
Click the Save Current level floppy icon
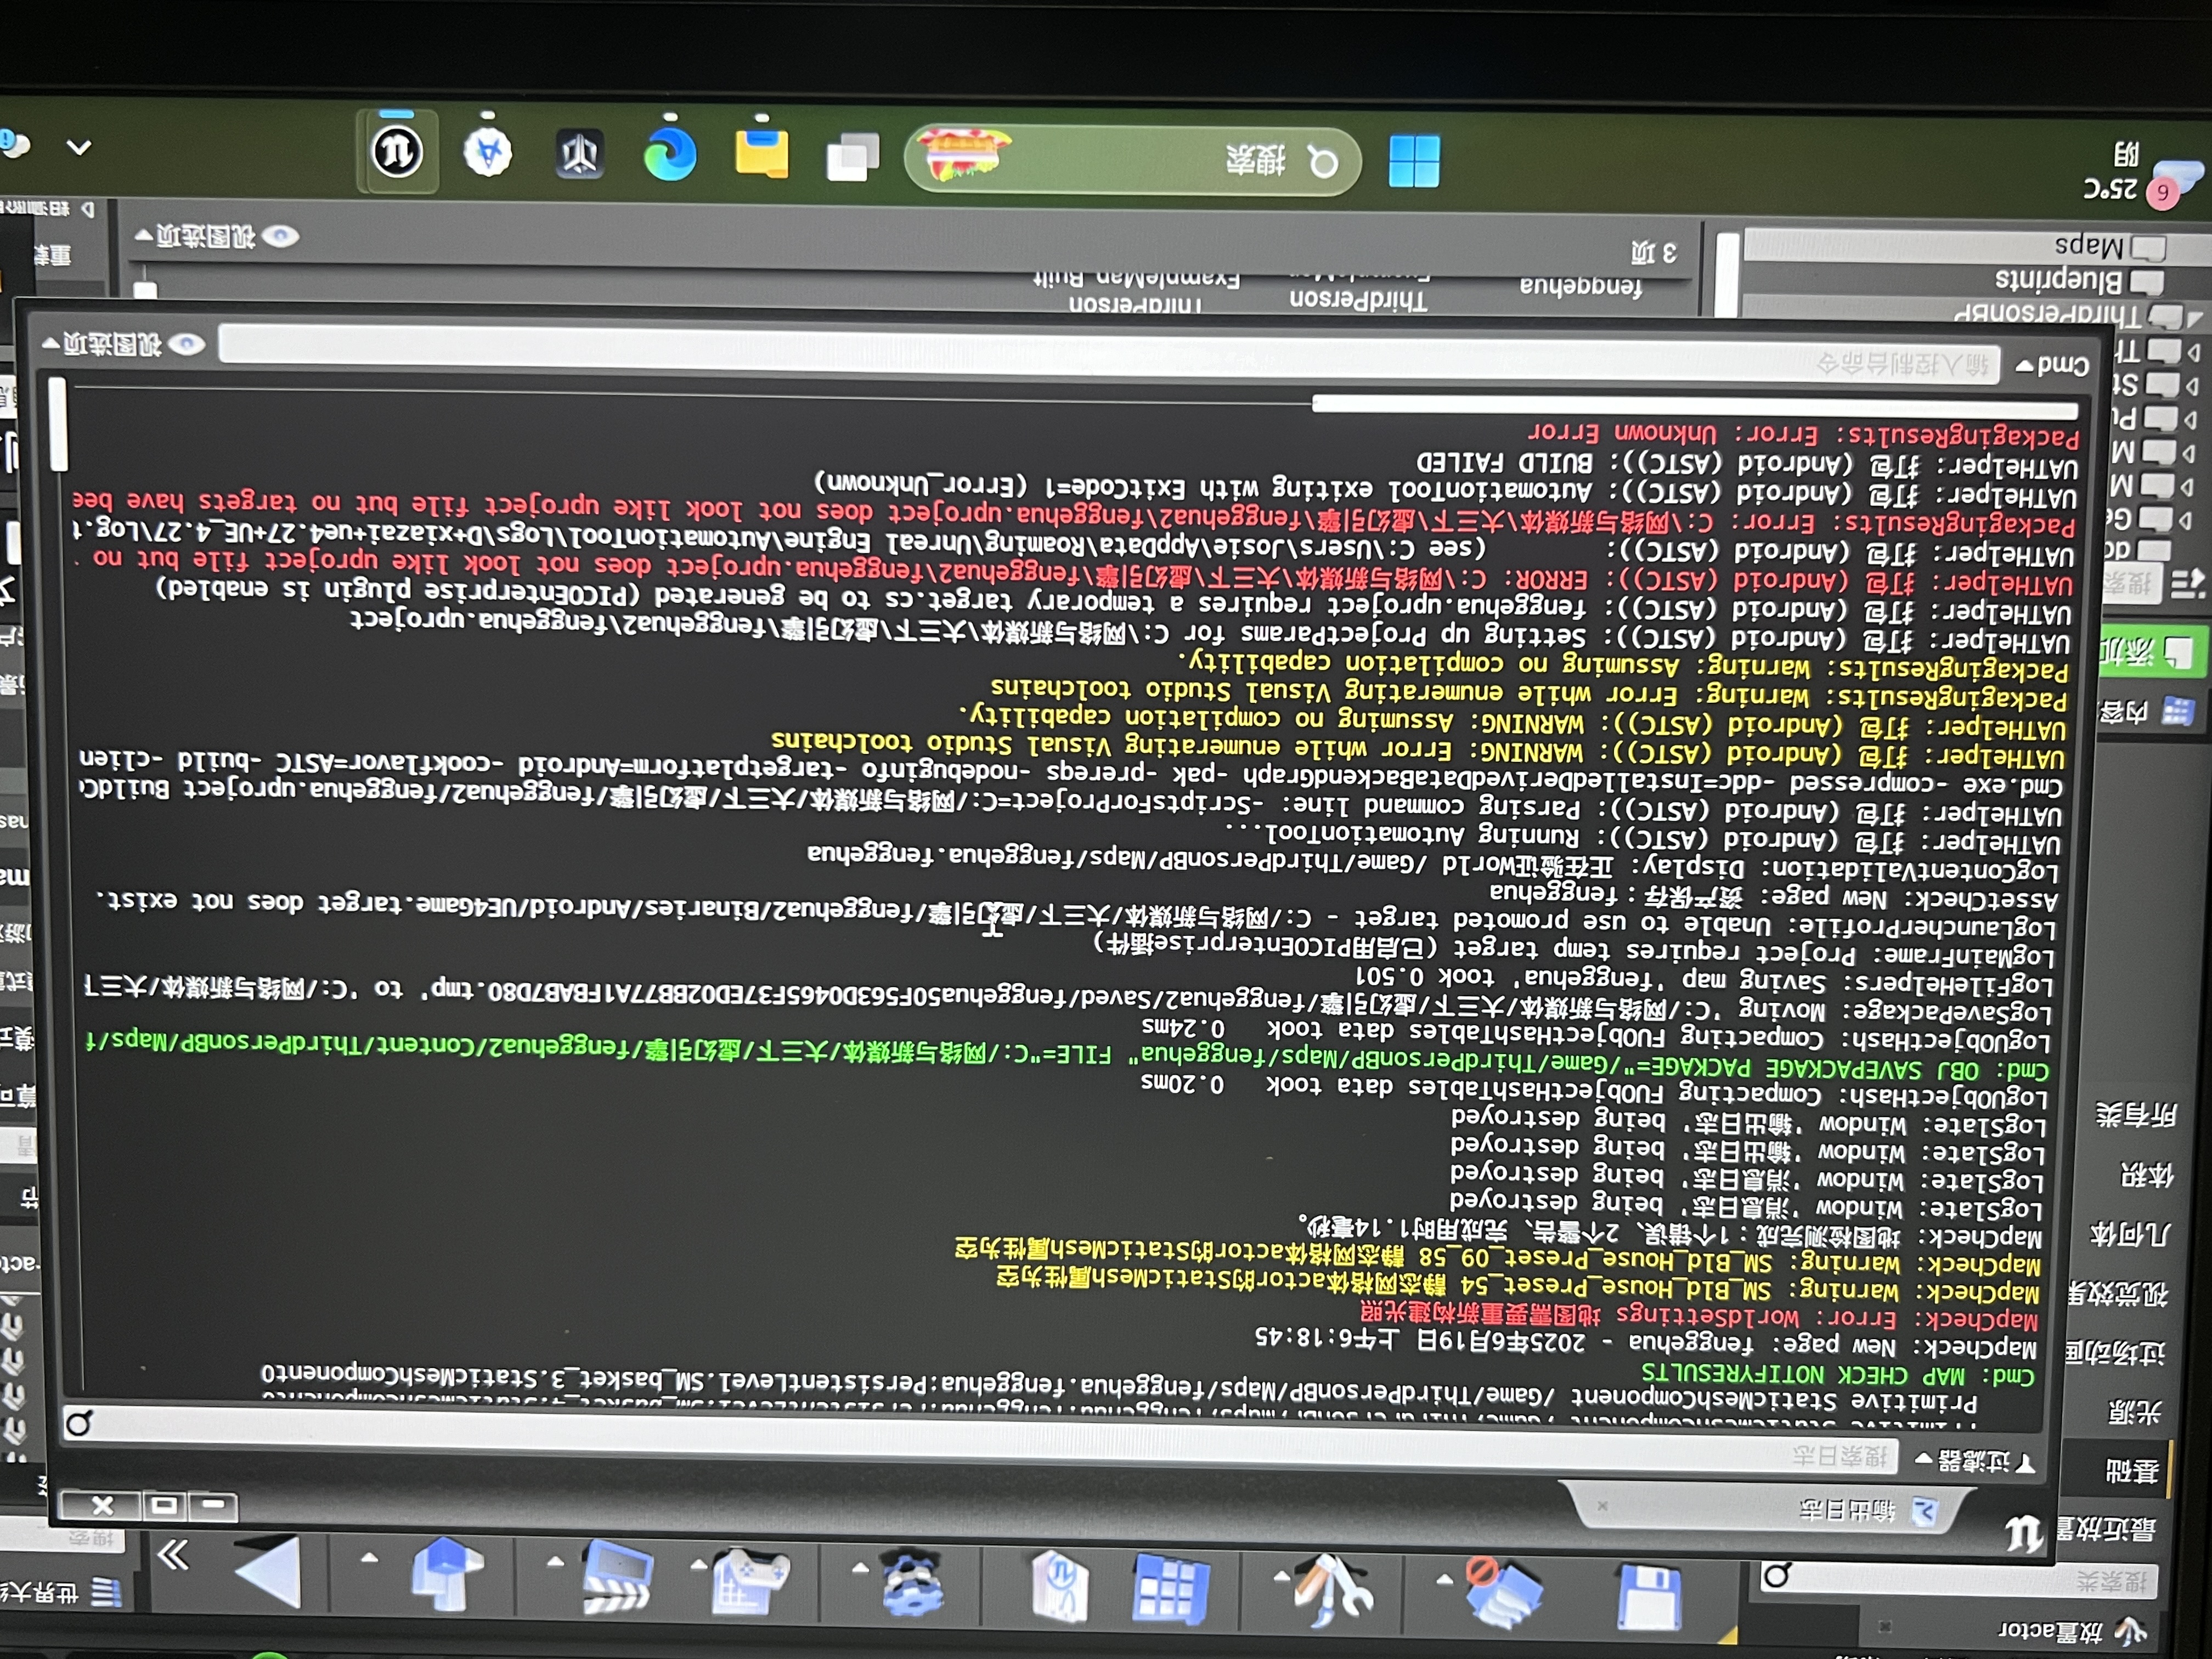(1648, 1596)
